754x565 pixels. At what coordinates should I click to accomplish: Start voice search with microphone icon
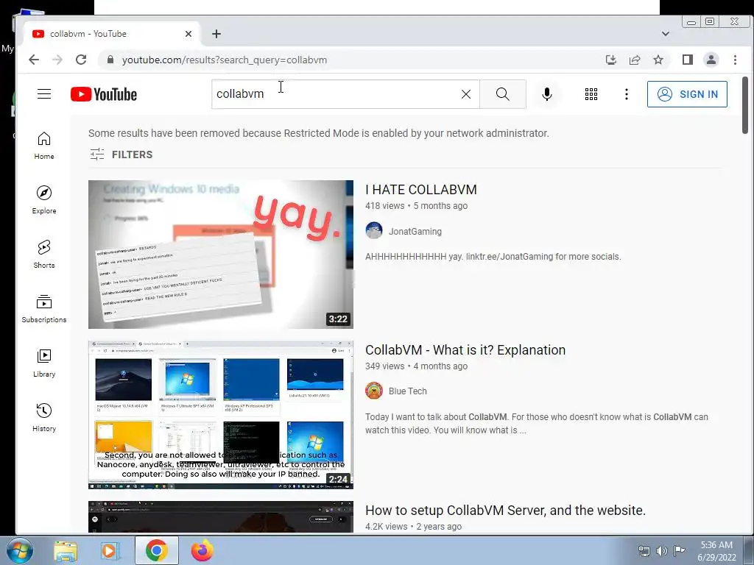click(x=547, y=94)
